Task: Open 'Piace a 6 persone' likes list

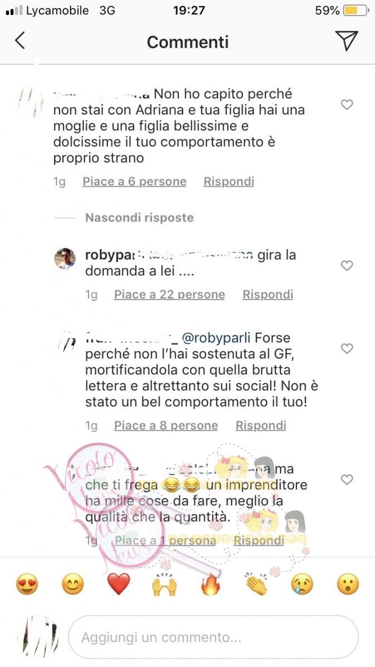Action: 135,181
